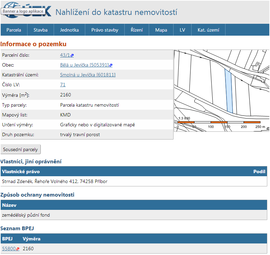270x255 pixels.
Task: Select the area value 2160 in Výměra row
Action: click(x=66, y=95)
